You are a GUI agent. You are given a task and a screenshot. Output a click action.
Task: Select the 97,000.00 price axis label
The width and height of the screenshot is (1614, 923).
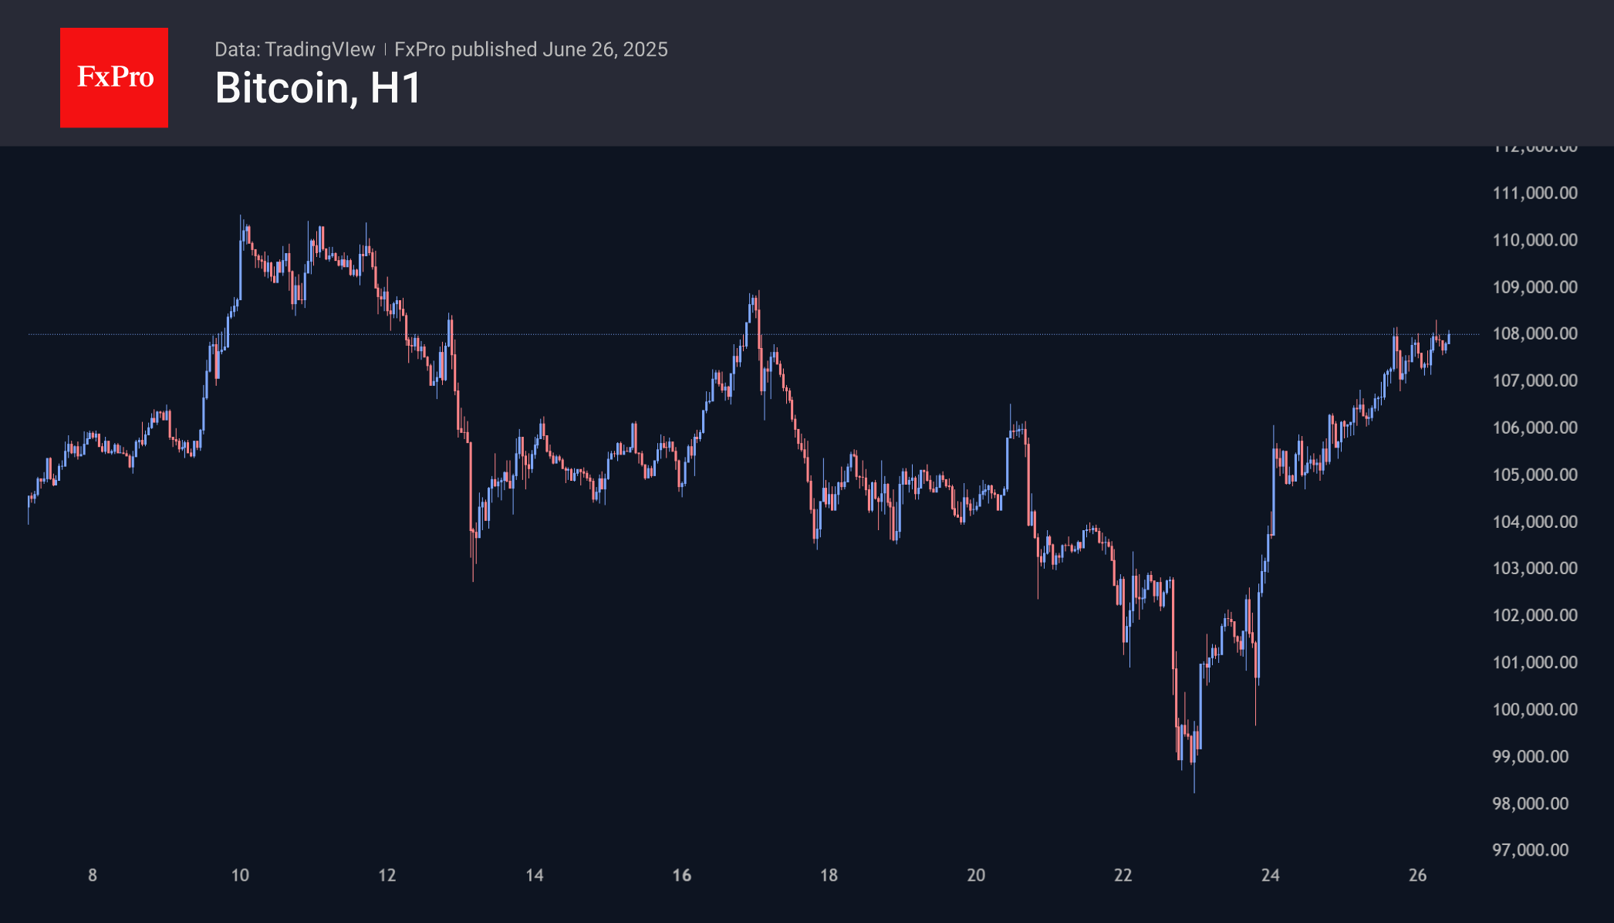pos(1530,850)
